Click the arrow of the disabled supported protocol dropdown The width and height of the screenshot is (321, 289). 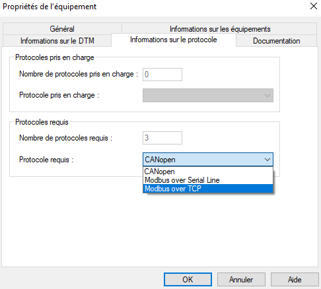point(267,96)
